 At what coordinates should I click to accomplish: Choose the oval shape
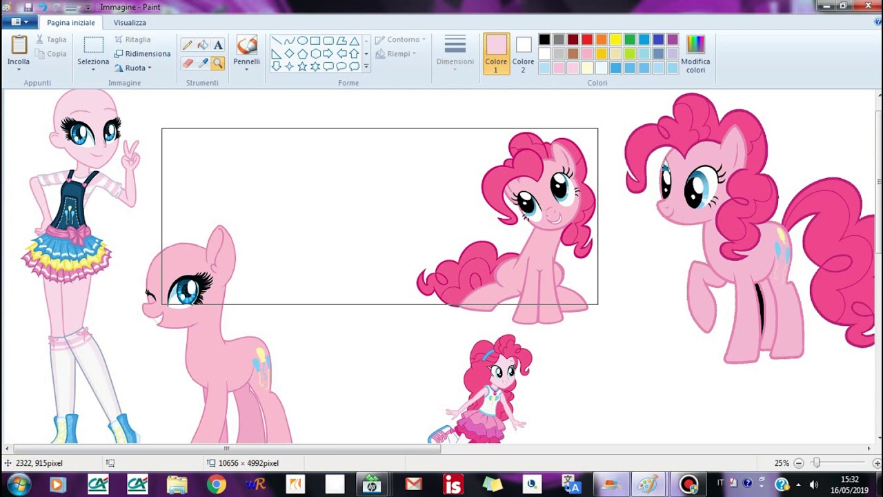[302, 41]
